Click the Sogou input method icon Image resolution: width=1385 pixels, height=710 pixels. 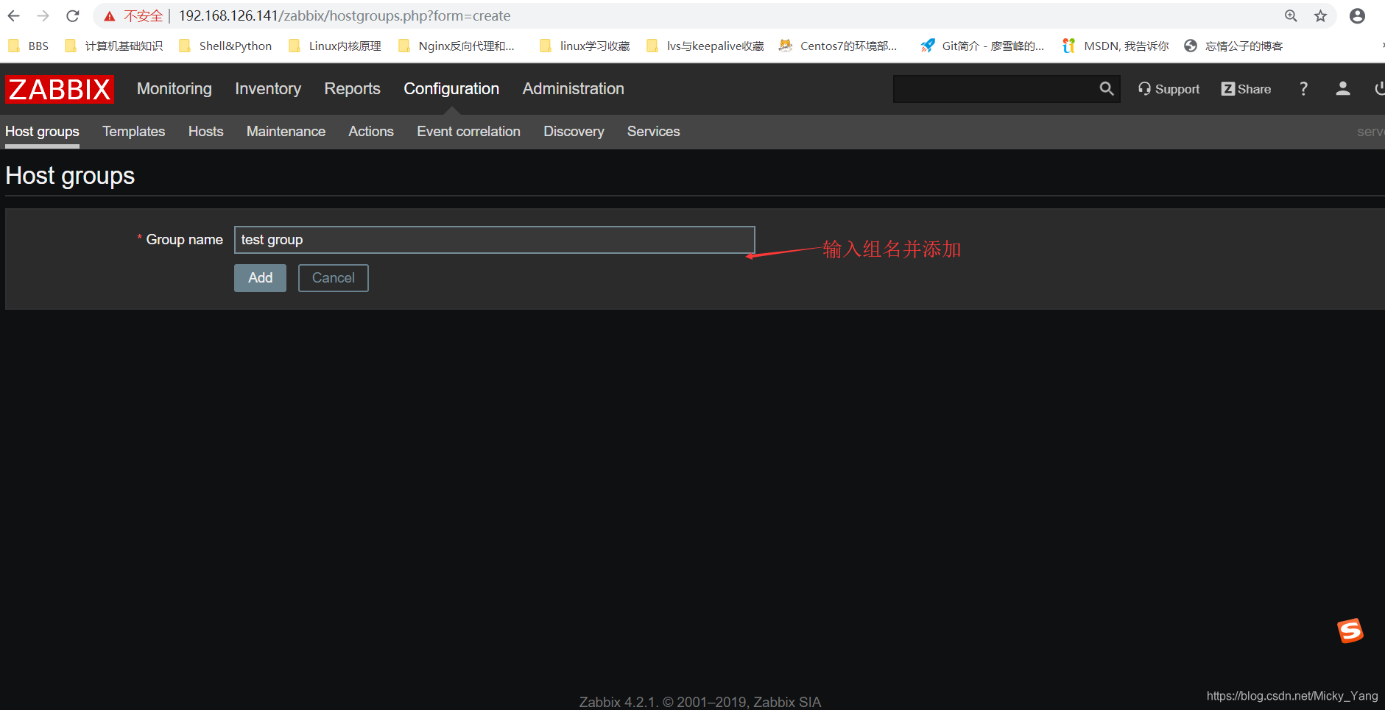1350,631
